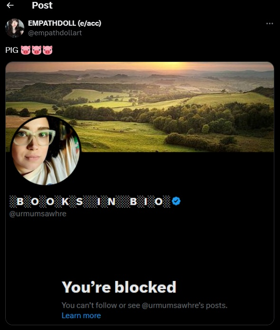Screen dimensions: 280x330
Task: Click the can't follow or see posts message
Action: [x=145, y=305]
